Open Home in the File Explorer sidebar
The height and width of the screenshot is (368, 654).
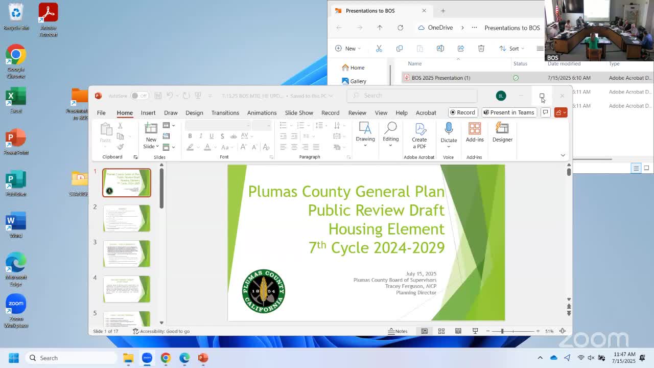click(x=357, y=67)
